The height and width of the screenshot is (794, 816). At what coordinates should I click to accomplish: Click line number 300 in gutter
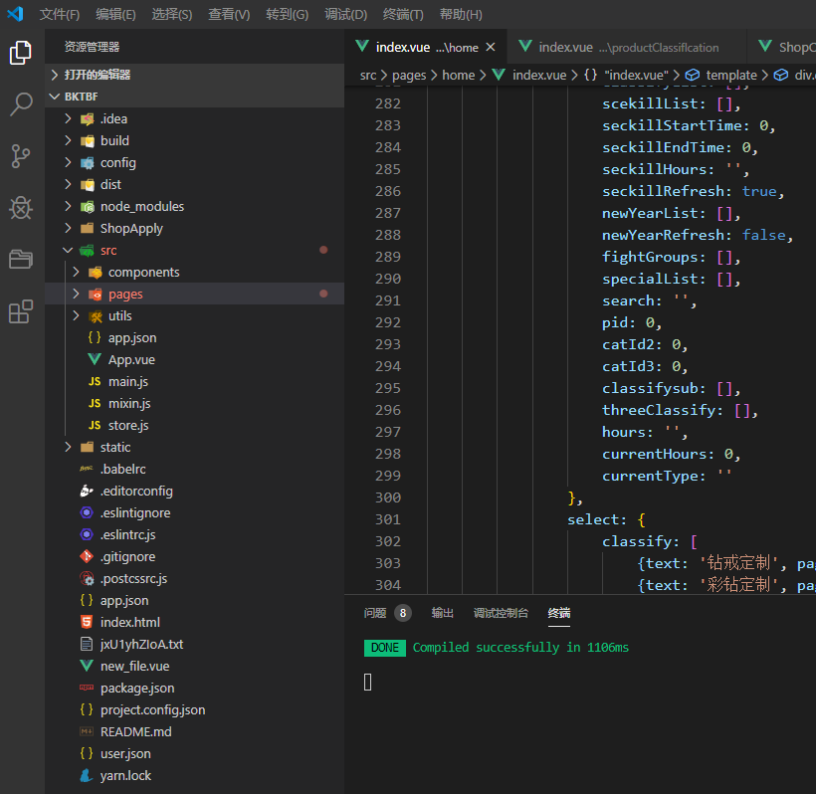[388, 497]
